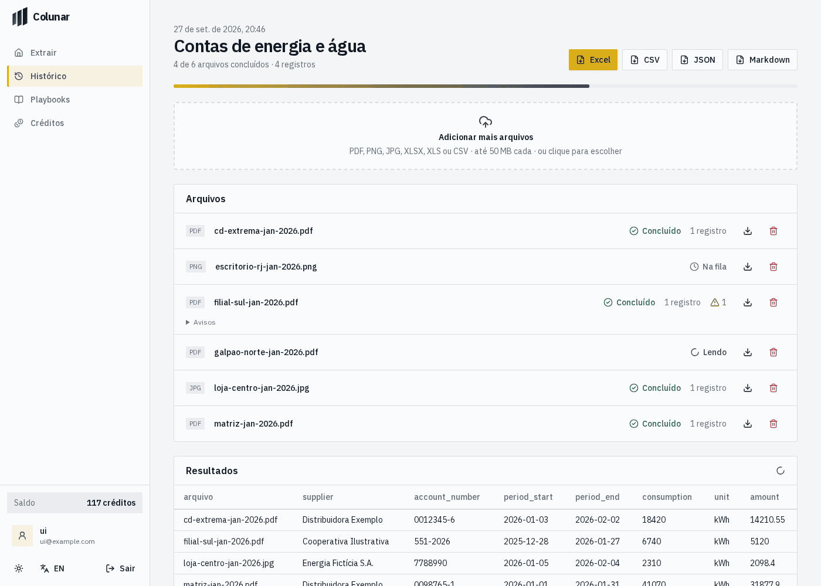Screen dimensions: 821x586
Task: Click the user avatar icon
Action: point(22,536)
